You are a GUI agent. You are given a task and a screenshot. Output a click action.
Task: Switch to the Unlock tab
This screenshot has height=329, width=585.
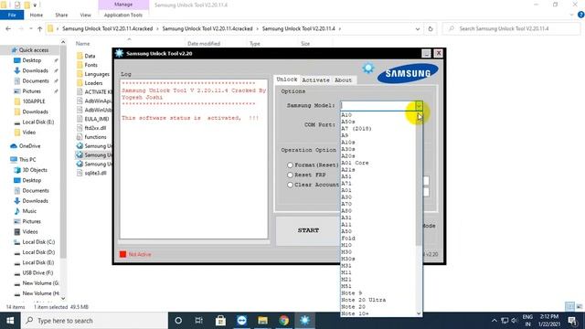pyautogui.click(x=286, y=80)
